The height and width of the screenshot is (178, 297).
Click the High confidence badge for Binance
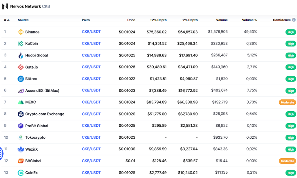[x=291, y=32]
